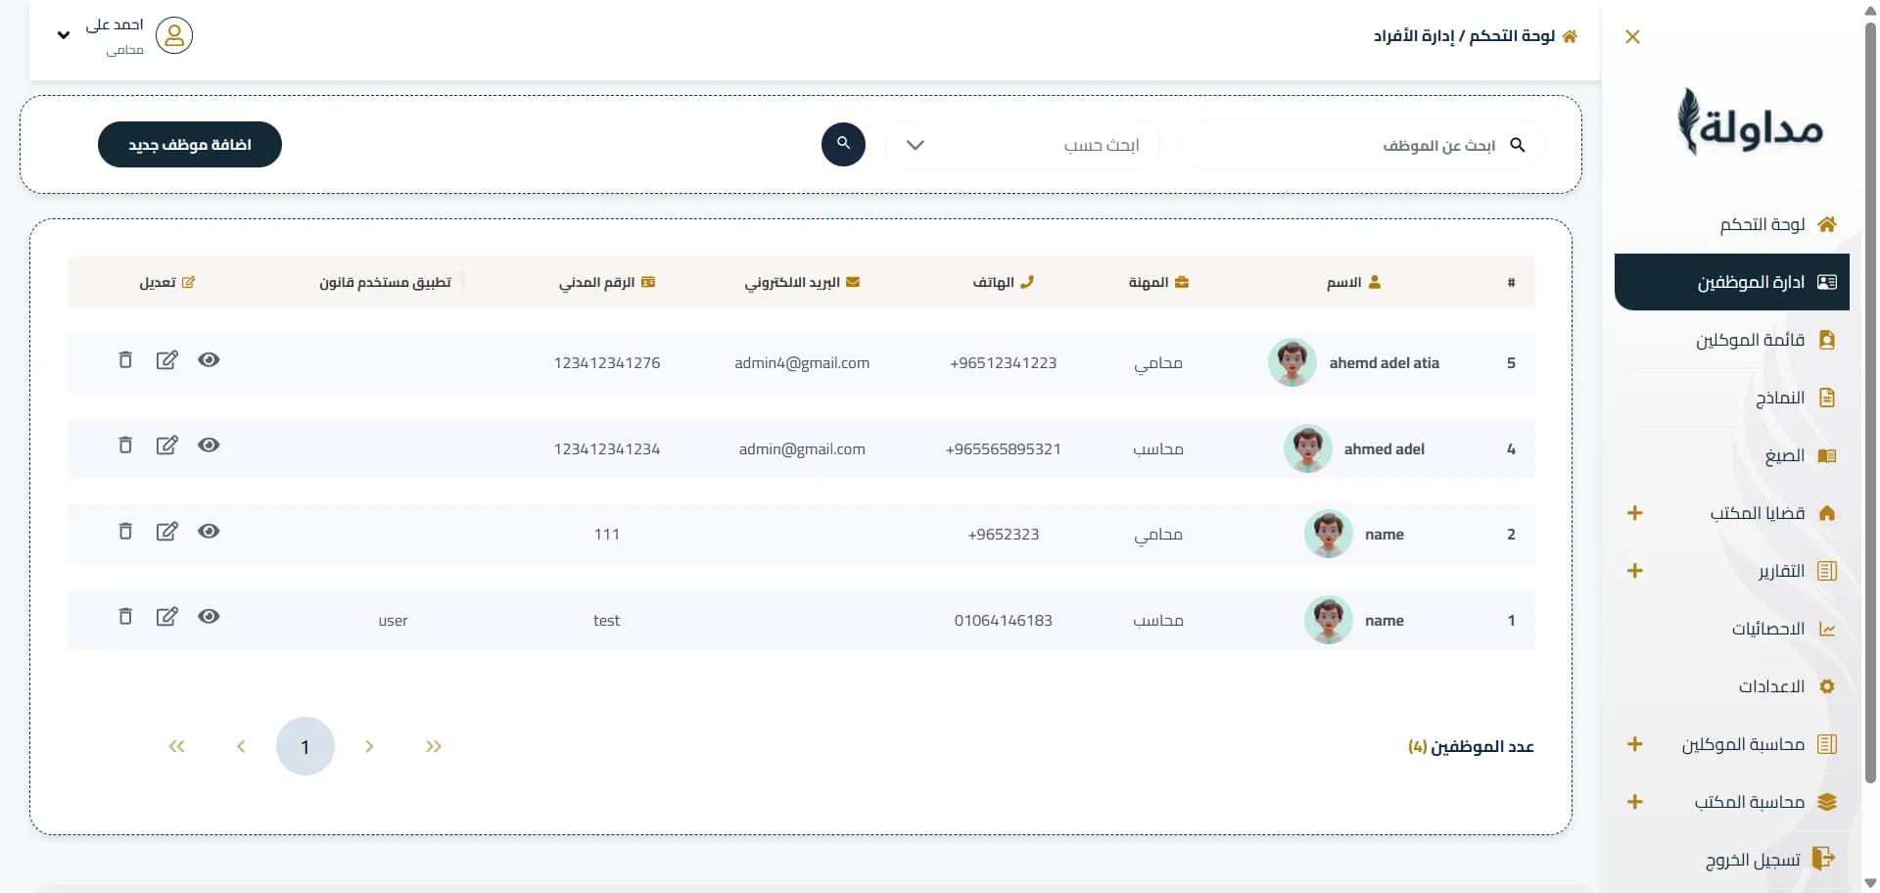1880x893 pixels.
Task: View details of ahemd adel atia with eye icon
Action: click(x=209, y=359)
